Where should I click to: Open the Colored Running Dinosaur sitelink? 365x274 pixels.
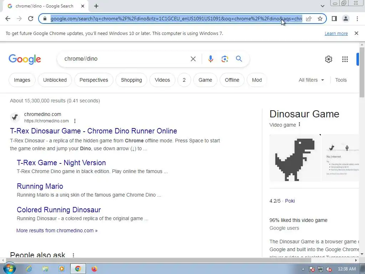click(59, 210)
